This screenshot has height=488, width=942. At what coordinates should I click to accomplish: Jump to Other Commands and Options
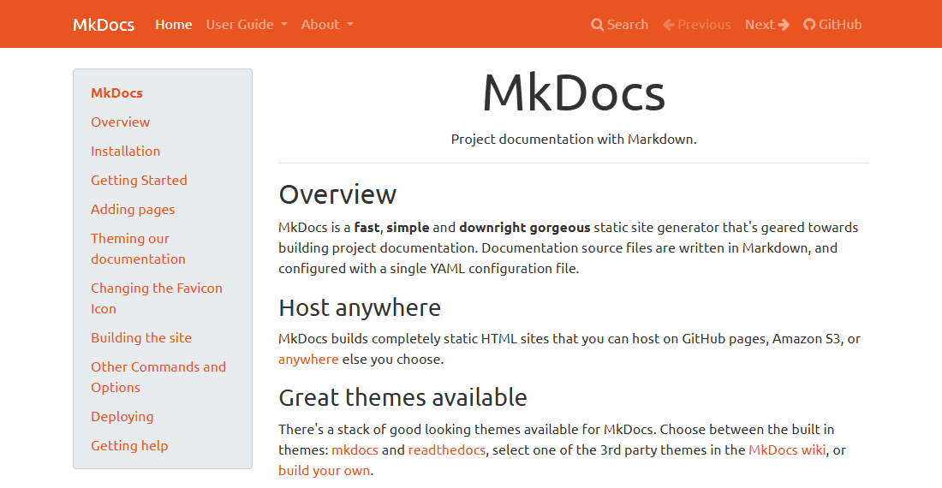pos(158,377)
